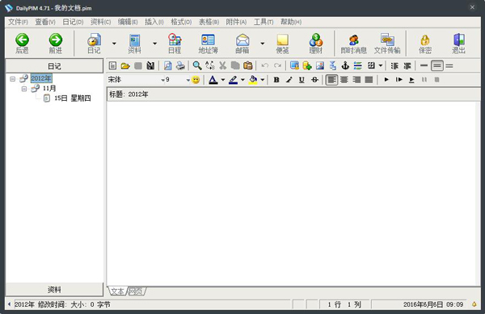Click the magnifier find icon
Image resolution: width=485 pixels, height=314 pixels.
click(x=197, y=65)
